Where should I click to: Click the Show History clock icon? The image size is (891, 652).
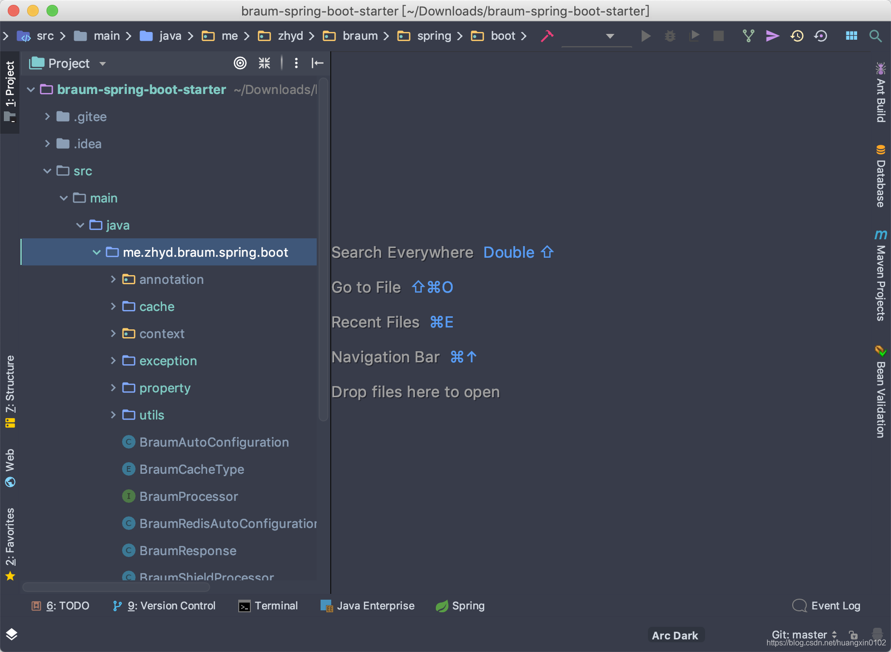pos(797,36)
